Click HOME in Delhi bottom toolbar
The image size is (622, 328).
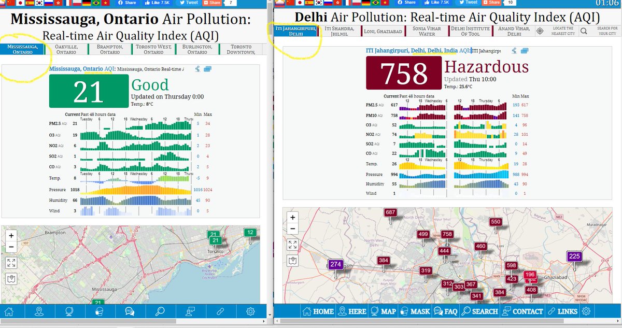[x=317, y=311]
